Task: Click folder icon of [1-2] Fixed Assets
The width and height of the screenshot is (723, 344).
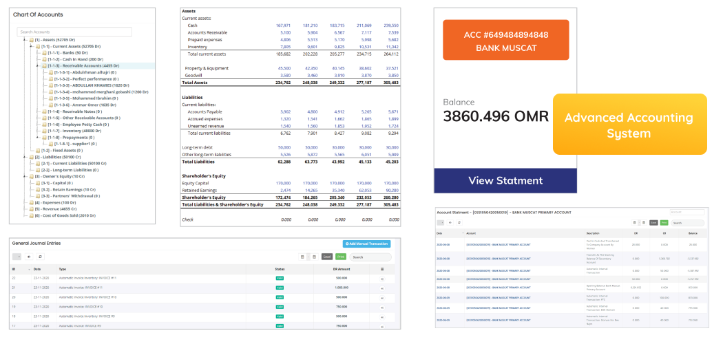Action: (x=38, y=150)
